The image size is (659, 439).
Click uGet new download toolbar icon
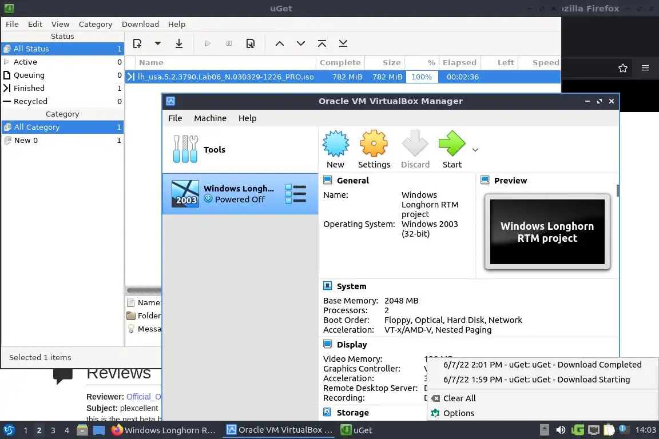pyautogui.click(x=137, y=43)
